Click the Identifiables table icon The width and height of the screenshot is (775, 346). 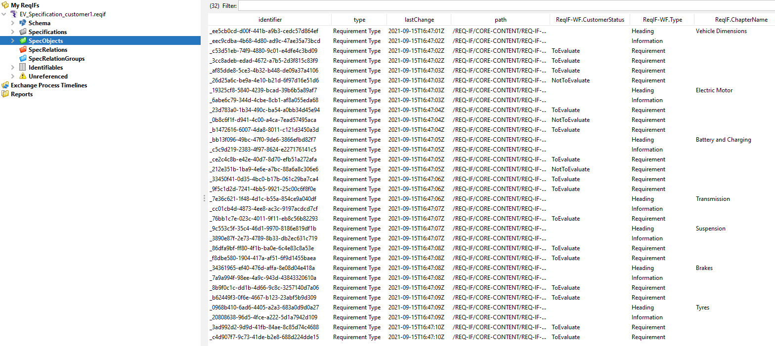tap(23, 68)
